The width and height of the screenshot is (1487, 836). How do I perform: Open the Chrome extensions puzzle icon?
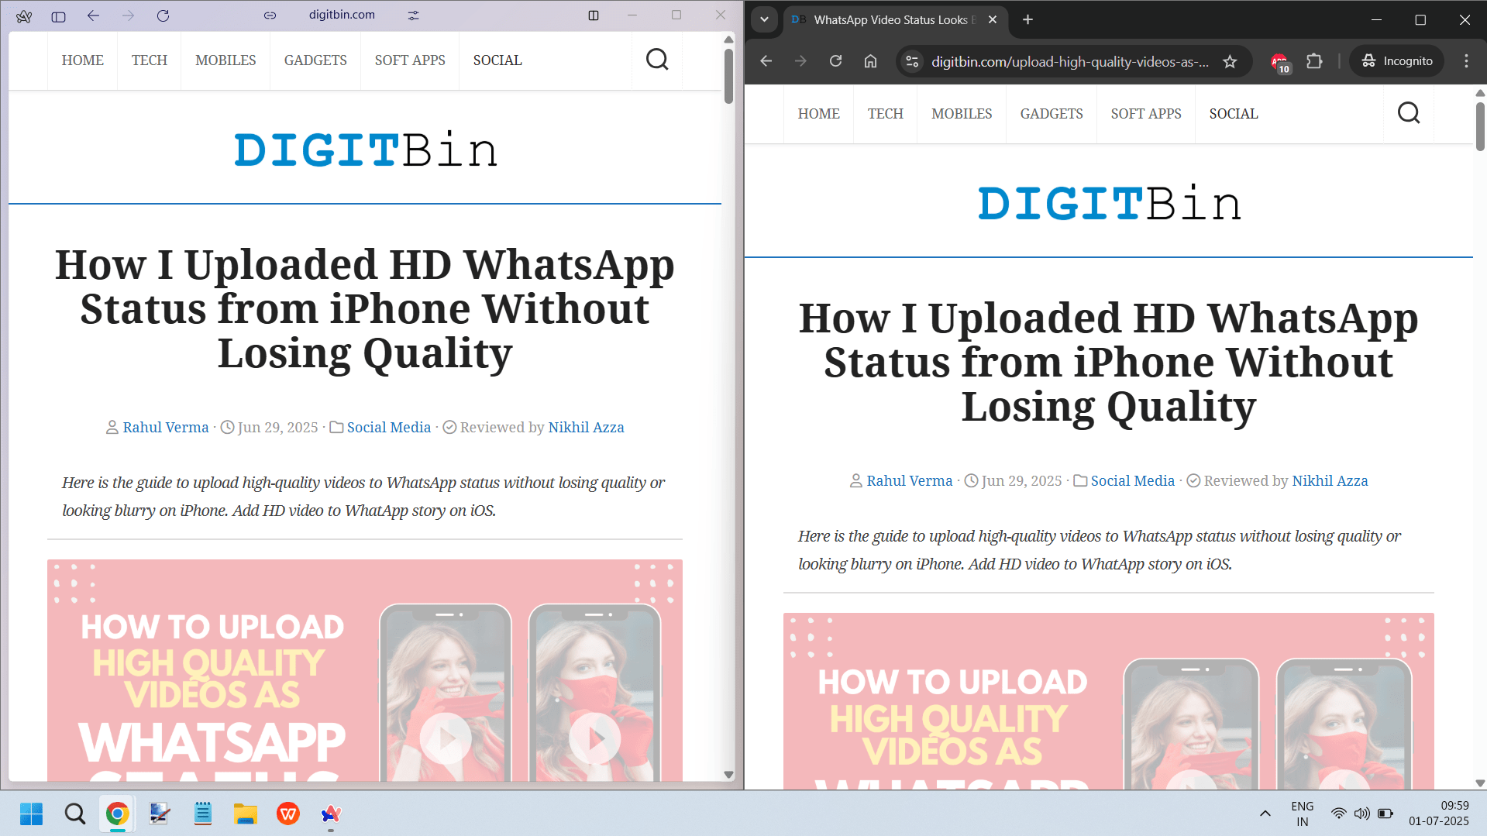pyautogui.click(x=1314, y=61)
